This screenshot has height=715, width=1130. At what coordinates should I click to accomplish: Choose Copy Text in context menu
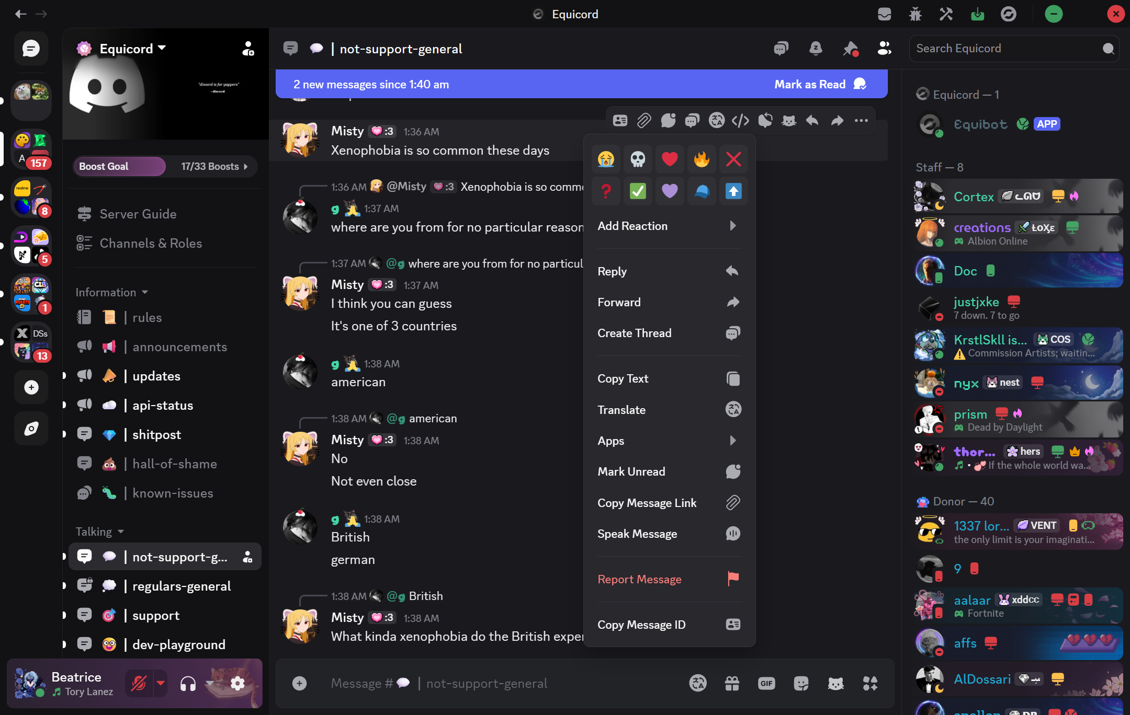670,378
